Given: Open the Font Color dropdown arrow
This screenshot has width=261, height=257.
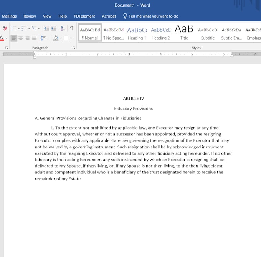Looking at the screenshot, I should (6, 38).
